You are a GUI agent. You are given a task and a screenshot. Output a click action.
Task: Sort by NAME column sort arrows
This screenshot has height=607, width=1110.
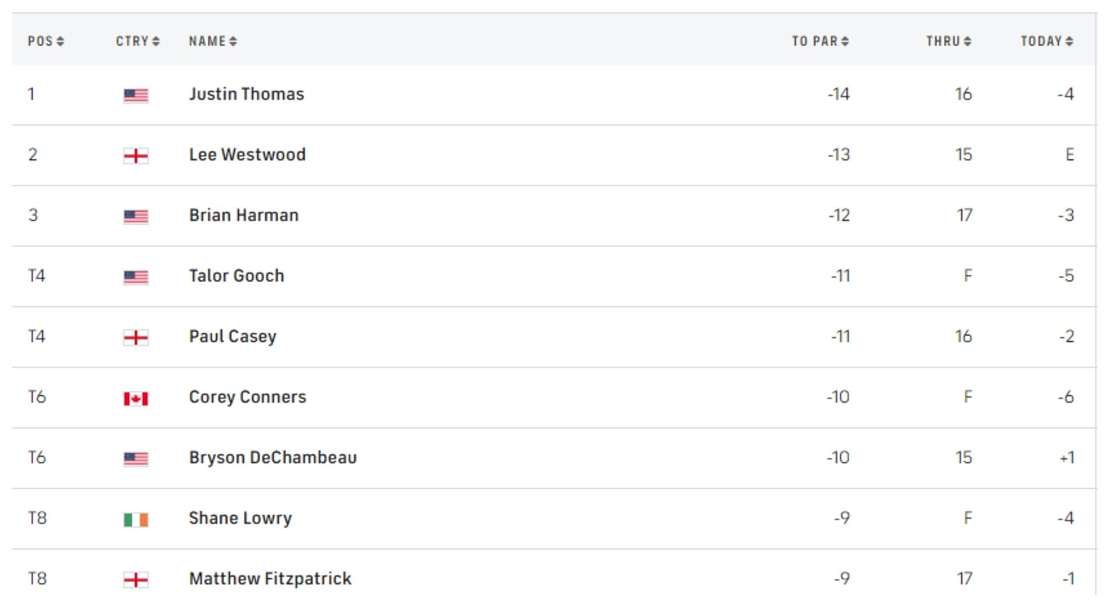233,41
